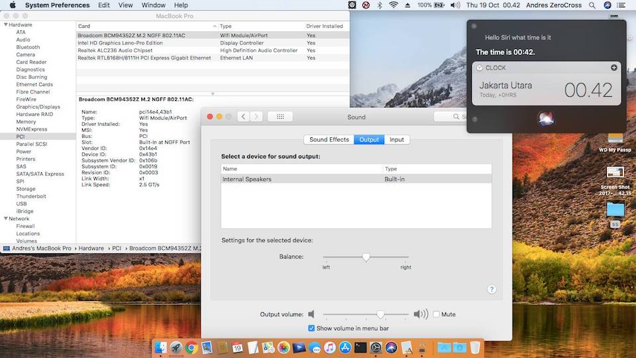This screenshot has width=636, height=358.
Task: Go forward in Sound preferences
Action: [x=256, y=117]
